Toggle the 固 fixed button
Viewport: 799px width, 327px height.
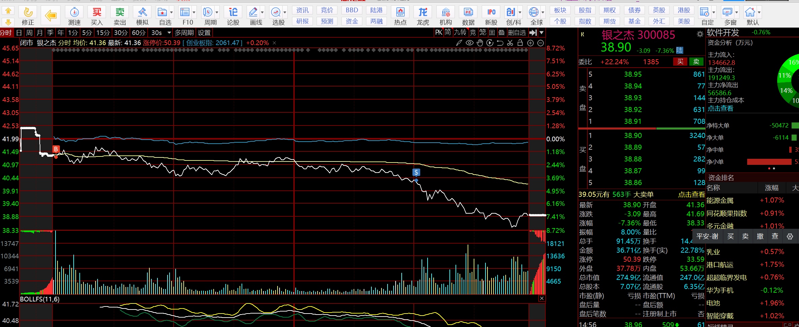pyautogui.click(x=492, y=32)
